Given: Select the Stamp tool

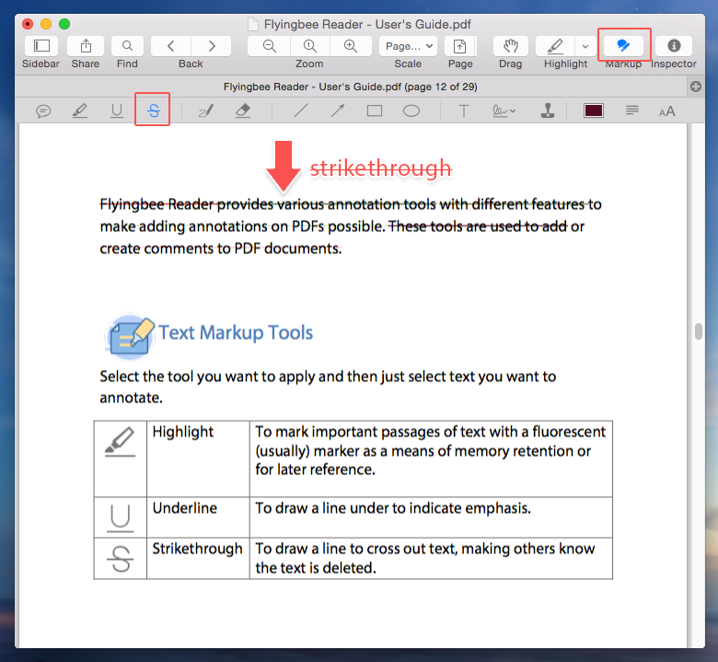Looking at the screenshot, I should point(548,110).
